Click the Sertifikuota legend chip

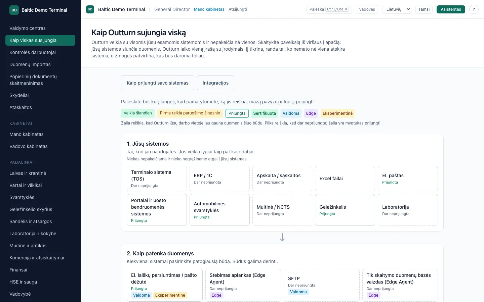point(265,113)
